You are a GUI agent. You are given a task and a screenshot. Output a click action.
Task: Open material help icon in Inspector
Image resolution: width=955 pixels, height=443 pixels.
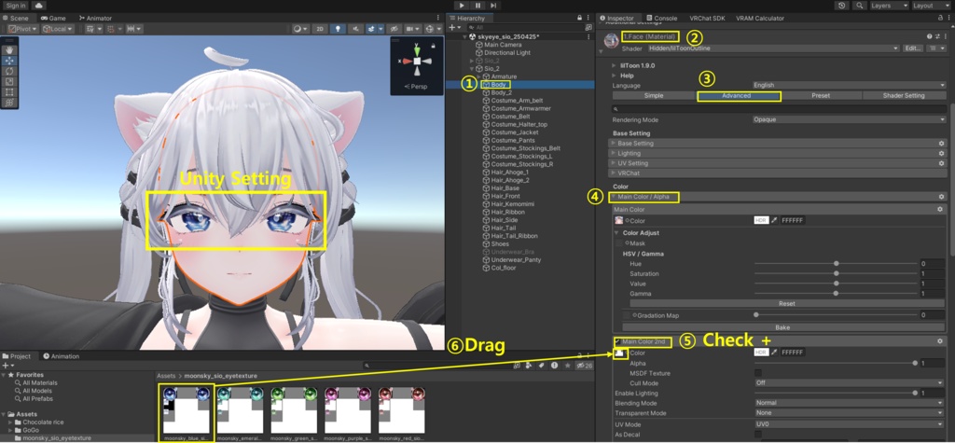(x=930, y=37)
